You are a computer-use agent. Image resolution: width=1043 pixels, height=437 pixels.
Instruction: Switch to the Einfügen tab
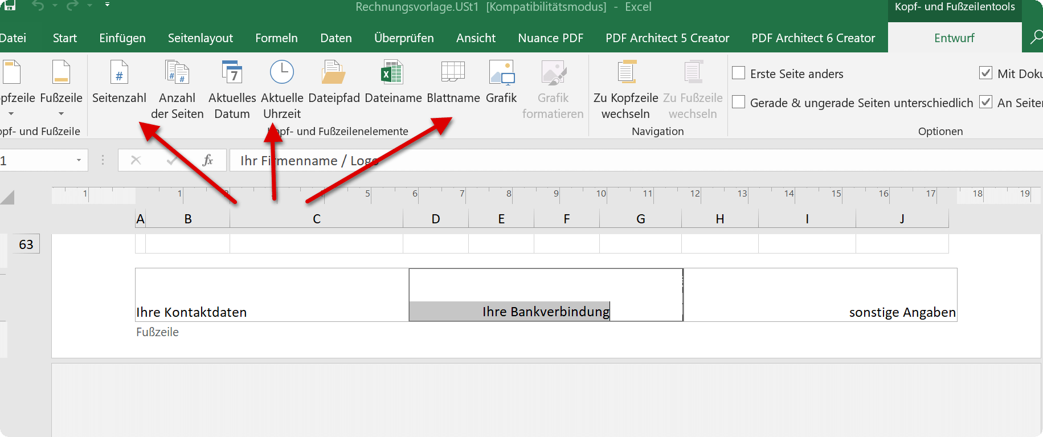(x=122, y=38)
